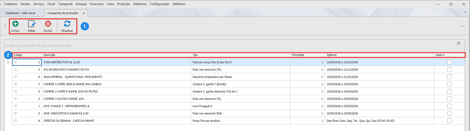Sort by the Descrição column header
Screen dimensions: 470x131
[x=116, y=55]
